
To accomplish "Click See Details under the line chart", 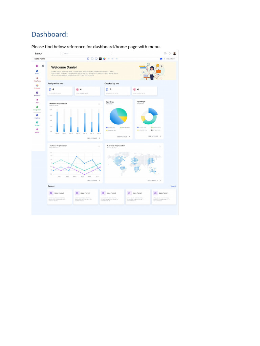I will click(x=93, y=180).
